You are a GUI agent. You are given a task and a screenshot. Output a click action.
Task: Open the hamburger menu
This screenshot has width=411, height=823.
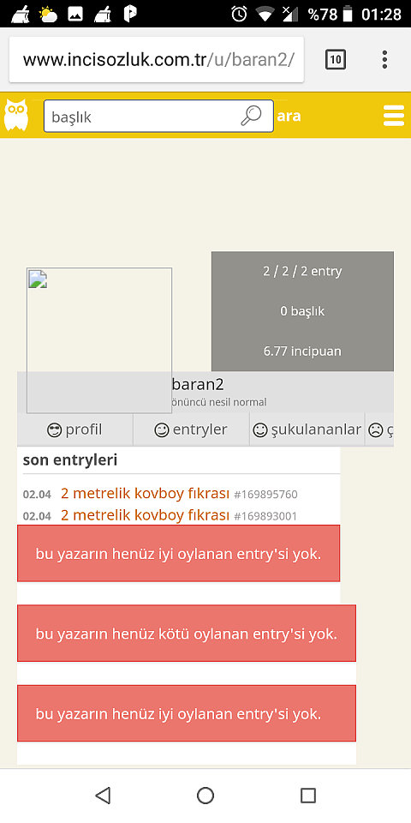[x=394, y=116]
